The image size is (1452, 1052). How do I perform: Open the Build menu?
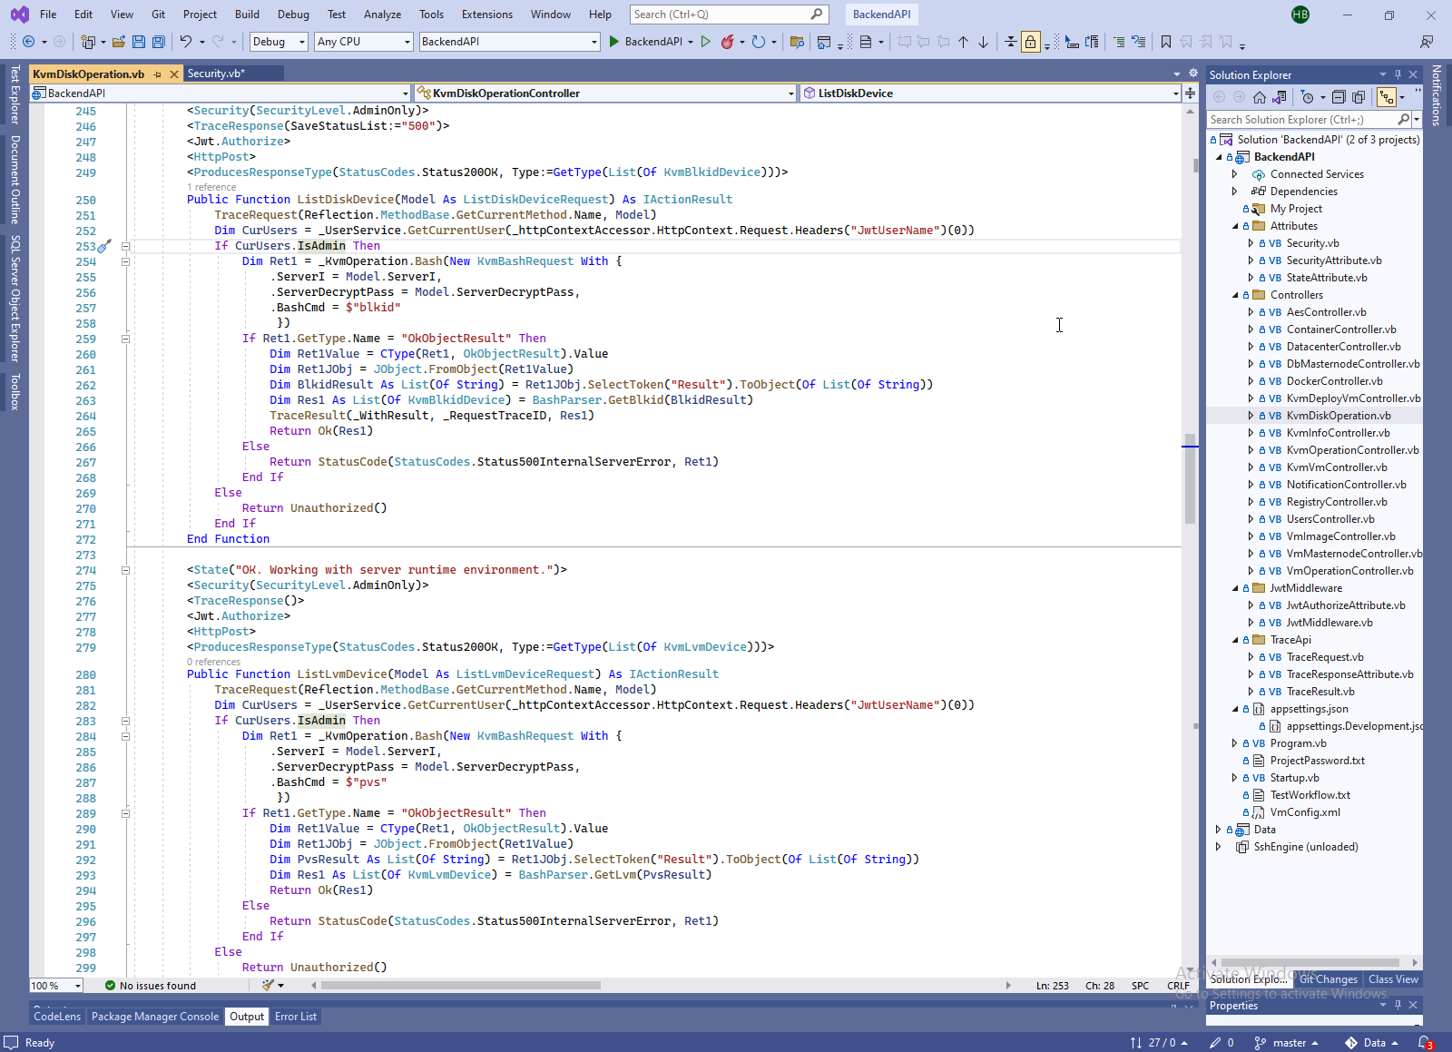tap(247, 15)
